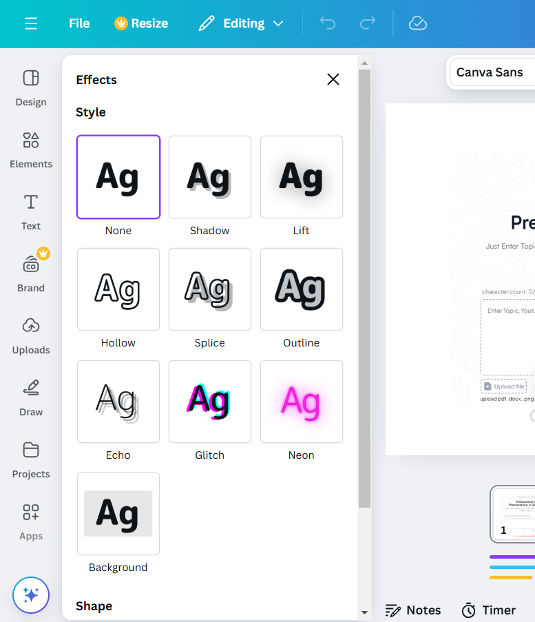Click the Effects panel scrollbar down arrow
Image resolution: width=535 pixels, height=622 pixels.
point(364,612)
